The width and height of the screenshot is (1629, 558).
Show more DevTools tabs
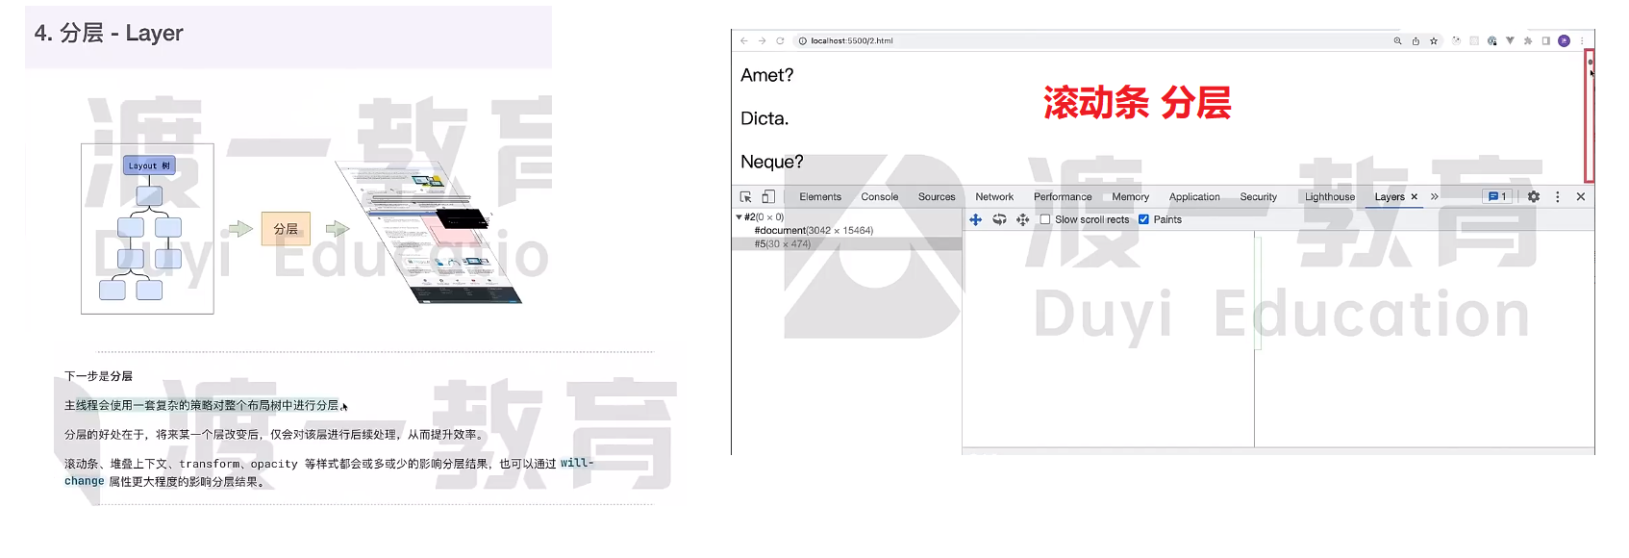tap(1435, 196)
